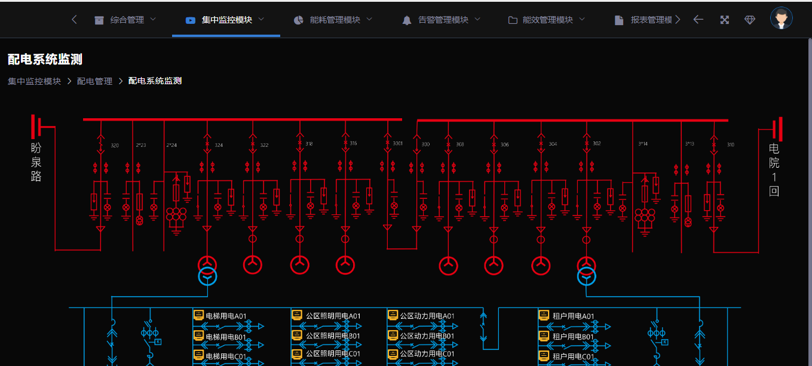
Task: Expand the 综合管理 dropdown arrow
Action: (153, 19)
